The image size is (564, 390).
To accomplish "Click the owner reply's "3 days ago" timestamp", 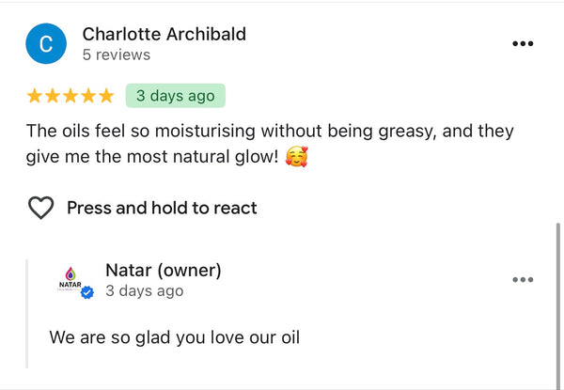I will click(144, 291).
